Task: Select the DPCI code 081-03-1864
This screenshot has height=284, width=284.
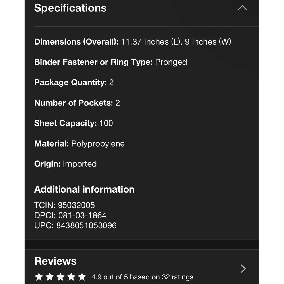Action: point(82,215)
